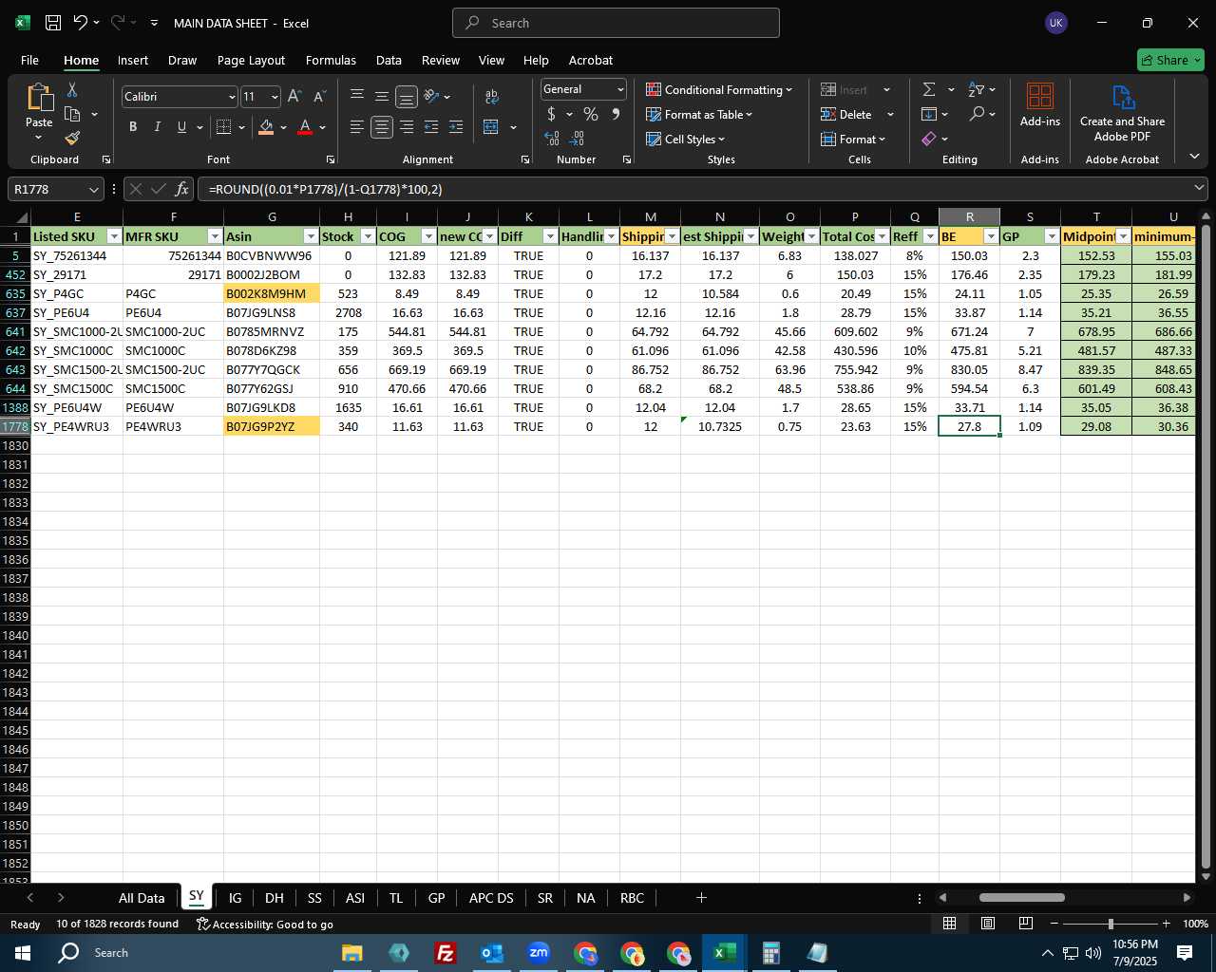Apply Comma Style format
This screenshot has width=1216, height=972.
[616, 114]
